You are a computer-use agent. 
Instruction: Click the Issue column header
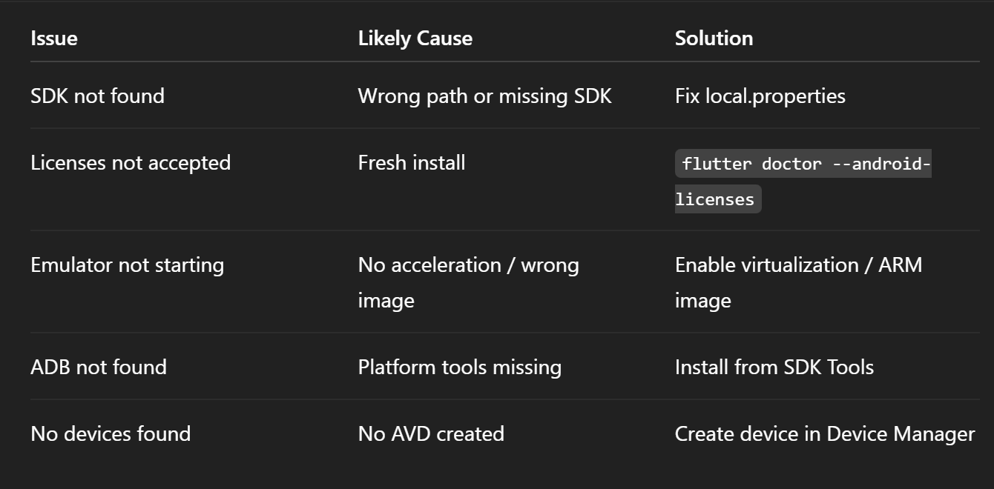point(54,39)
